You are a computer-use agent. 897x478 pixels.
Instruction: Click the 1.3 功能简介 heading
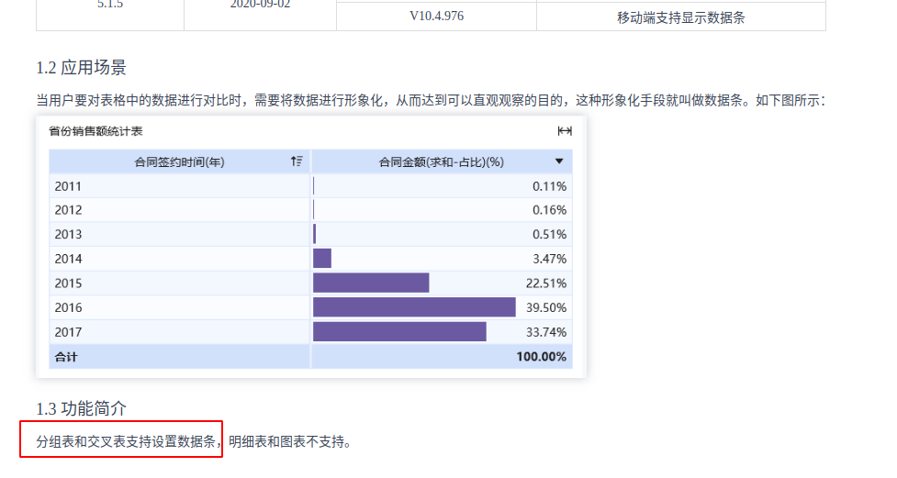point(81,408)
